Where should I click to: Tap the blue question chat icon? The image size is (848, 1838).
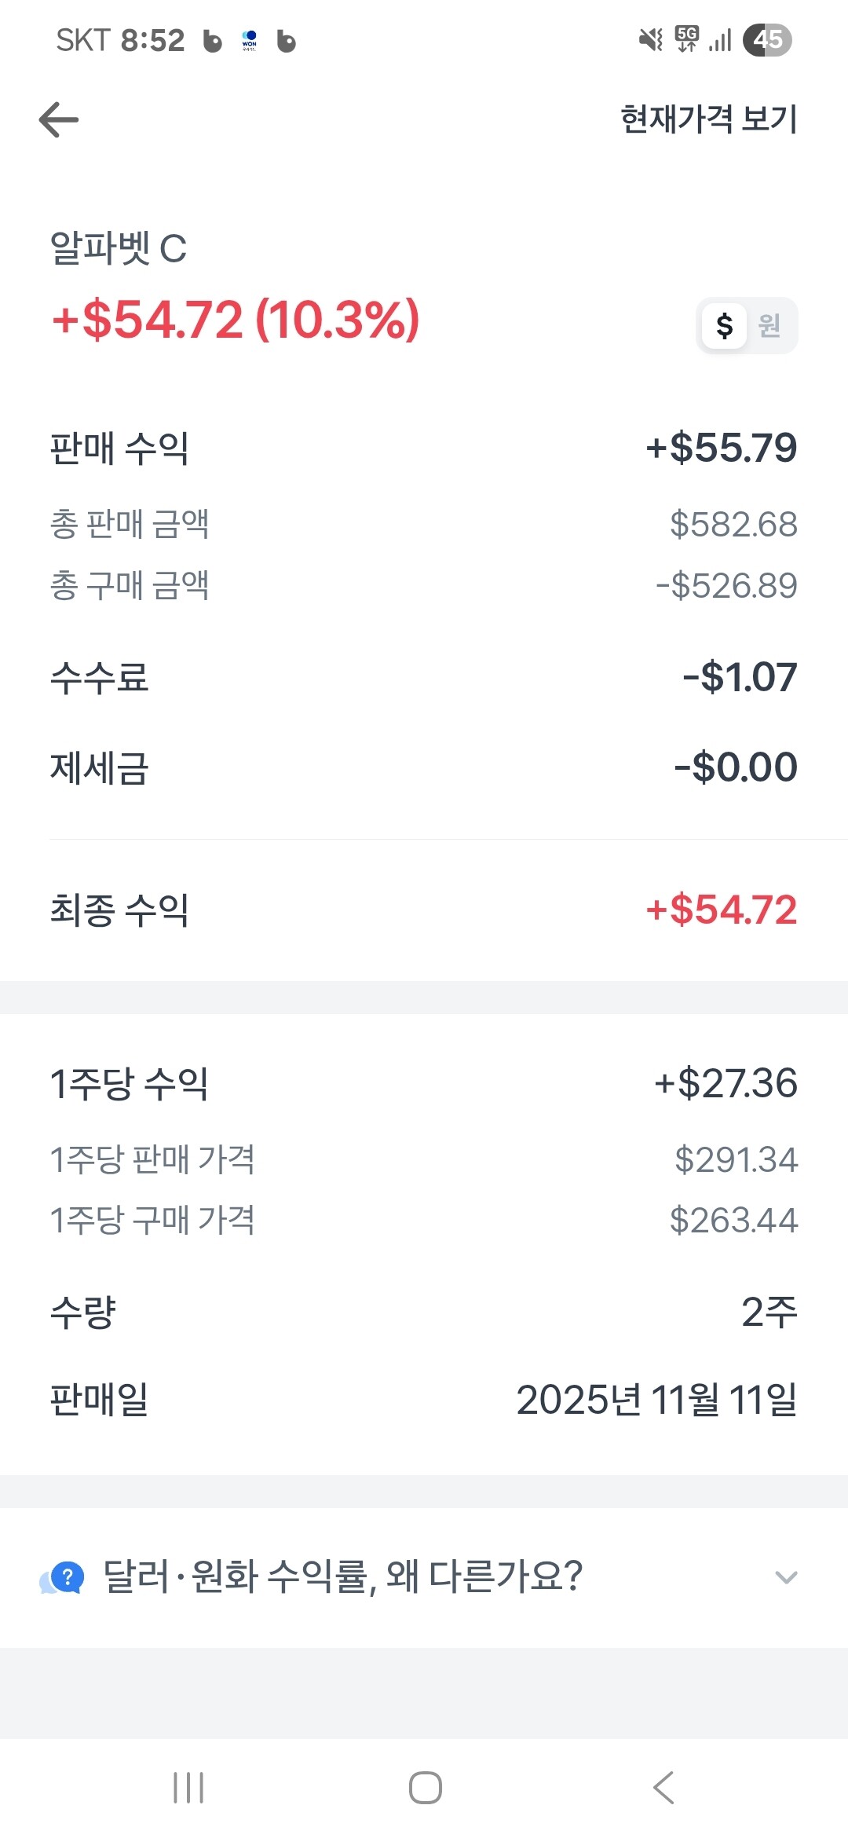coord(63,1577)
